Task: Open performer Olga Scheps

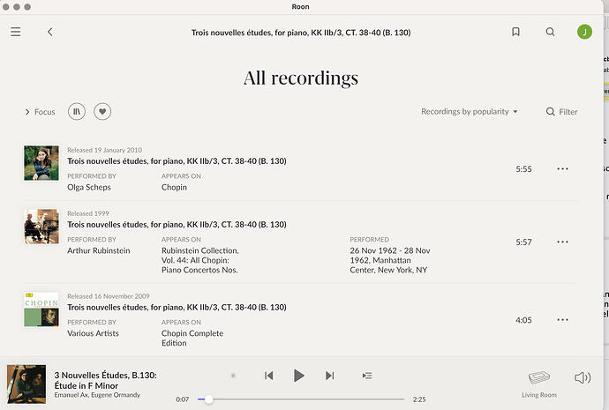Action: (89, 187)
